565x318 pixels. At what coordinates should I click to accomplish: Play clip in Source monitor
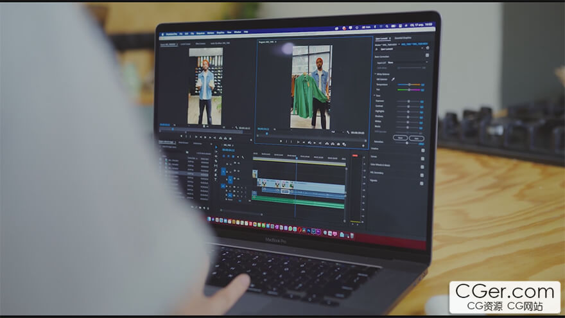click(205, 137)
